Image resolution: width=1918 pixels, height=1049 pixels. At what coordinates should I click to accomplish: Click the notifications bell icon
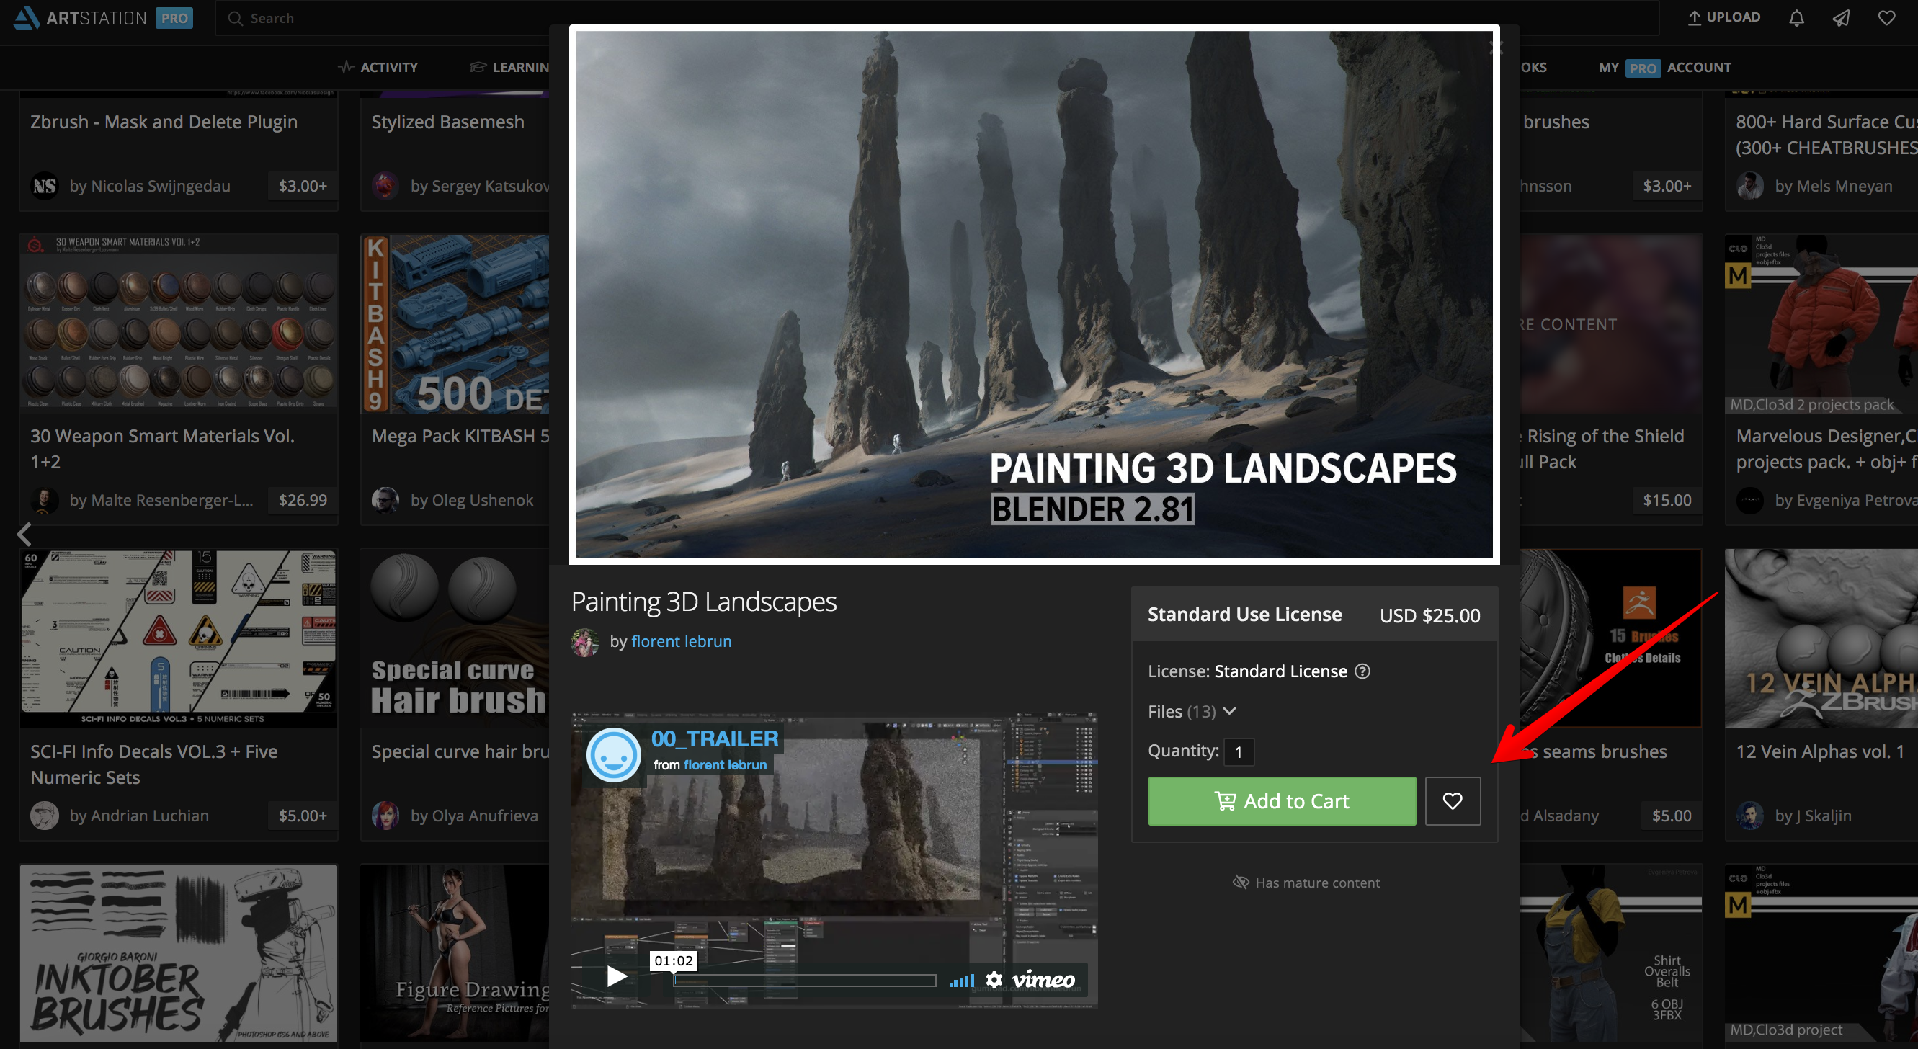(x=1796, y=18)
